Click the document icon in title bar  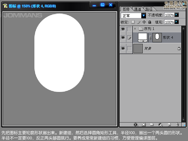coord(5,6)
